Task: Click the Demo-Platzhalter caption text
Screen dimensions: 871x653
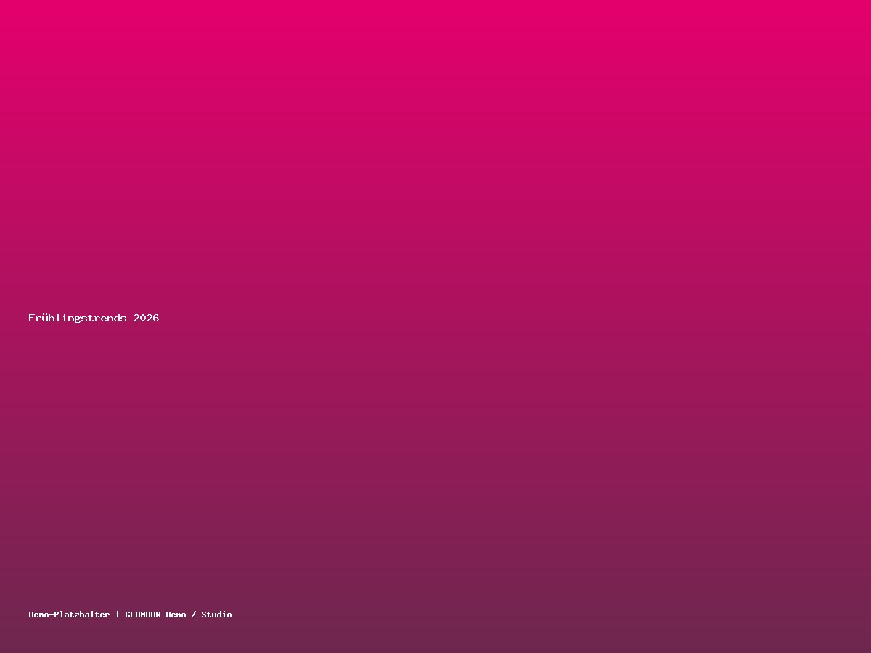Action: [x=69, y=615]
